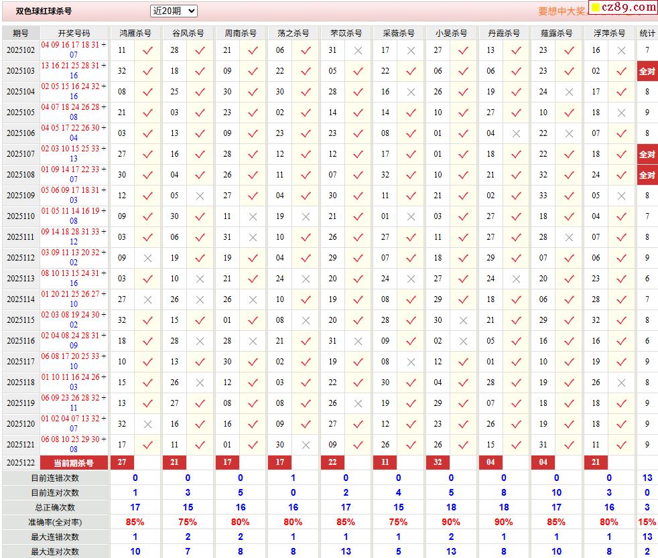Image resolution: width=658 pixels, height=558 pixels.
Task: Click the red 全对 badge in row 2025108
Action: point(647,175)
